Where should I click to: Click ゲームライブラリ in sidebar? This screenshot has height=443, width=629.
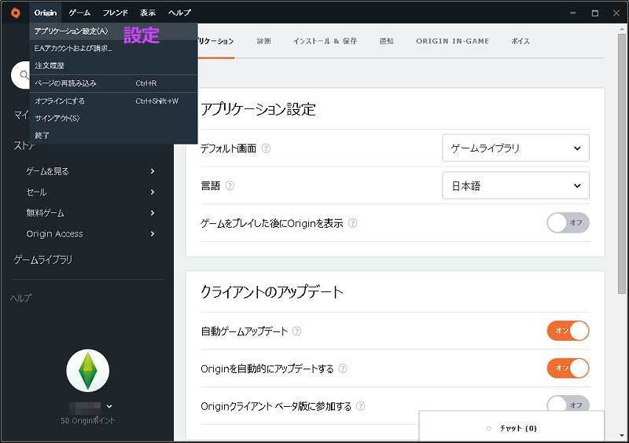[43, 260]
